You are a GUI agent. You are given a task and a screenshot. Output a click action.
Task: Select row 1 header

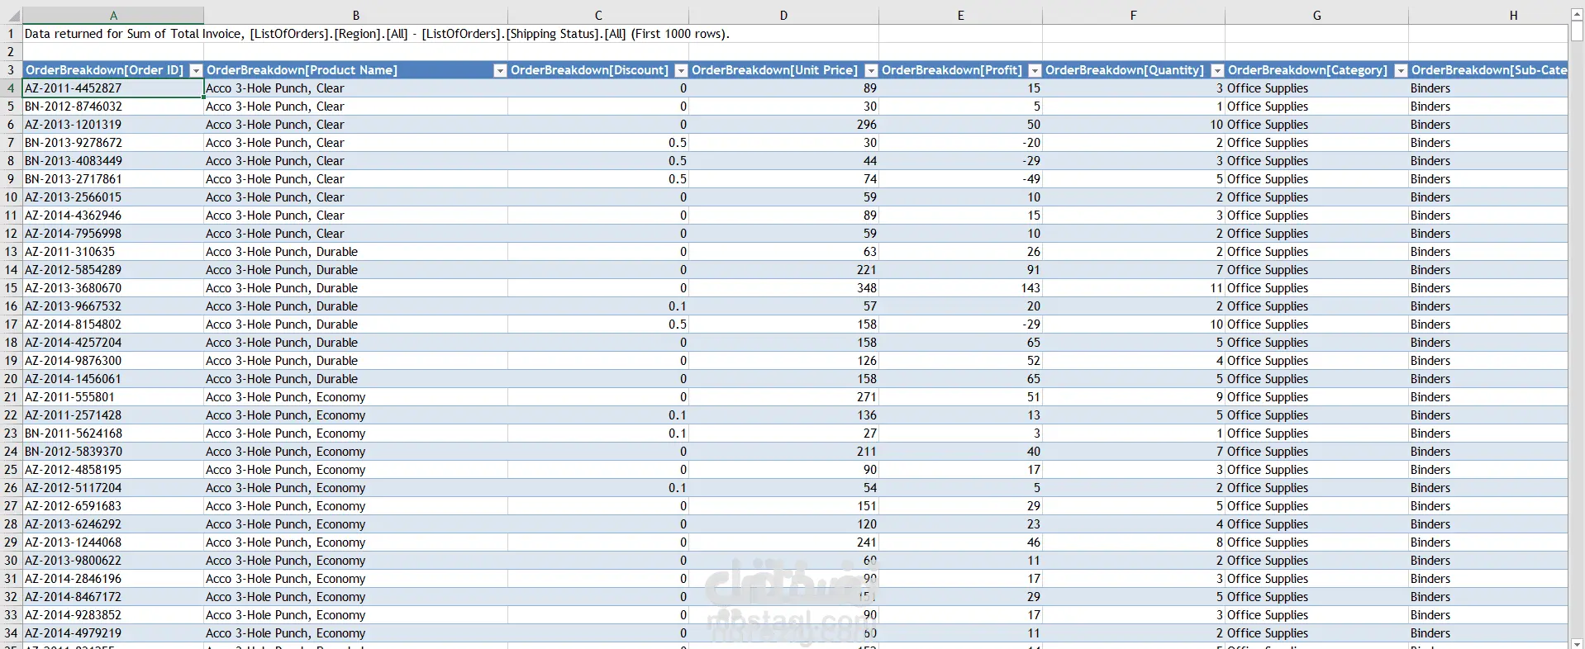pyautogui.click(x=11, y=34)
